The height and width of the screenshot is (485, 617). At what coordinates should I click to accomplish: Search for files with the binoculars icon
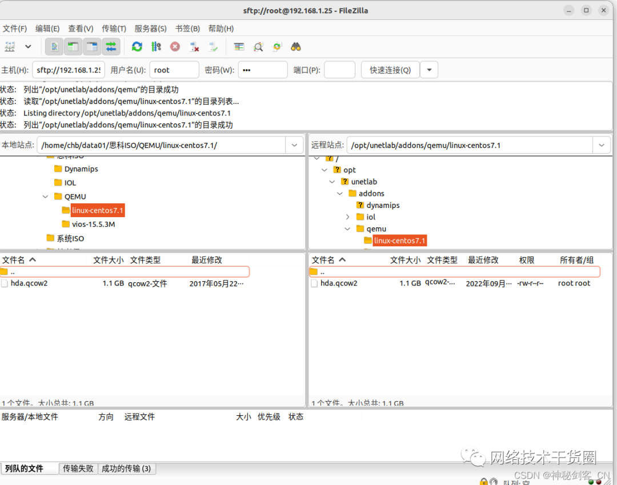[x=296, y=46]
